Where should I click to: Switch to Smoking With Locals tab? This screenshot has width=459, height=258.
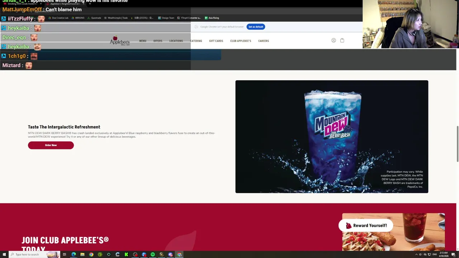tap(22, 4)
